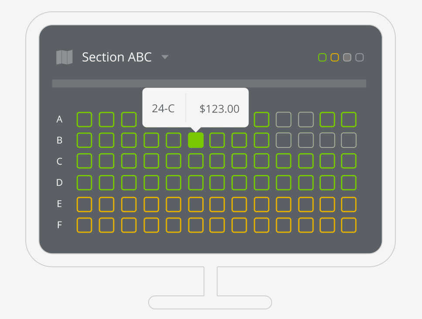422x319 pixels.
Task: Click the Section ABC title text
Action: click(116, 57)
